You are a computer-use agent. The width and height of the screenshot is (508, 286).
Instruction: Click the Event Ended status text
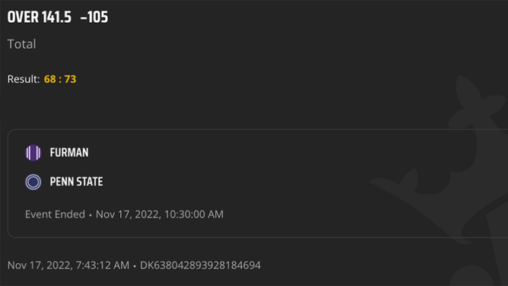(55, 214)
